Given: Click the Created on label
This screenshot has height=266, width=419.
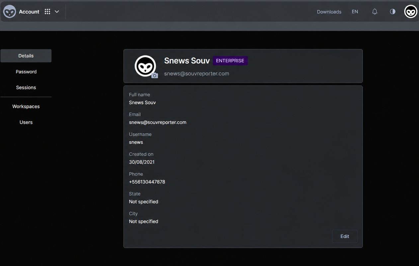Looking at the screenshot, I should point(141,154).
